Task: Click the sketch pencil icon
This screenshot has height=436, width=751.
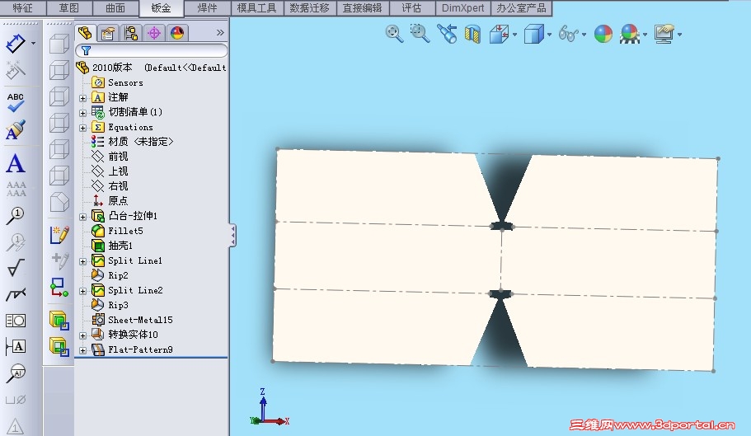Action: [59, 235]
